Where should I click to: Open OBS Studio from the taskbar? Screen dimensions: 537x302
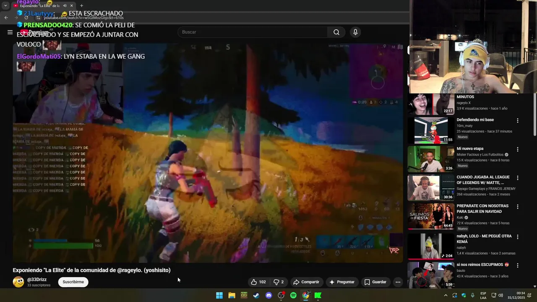click(281, 295)
